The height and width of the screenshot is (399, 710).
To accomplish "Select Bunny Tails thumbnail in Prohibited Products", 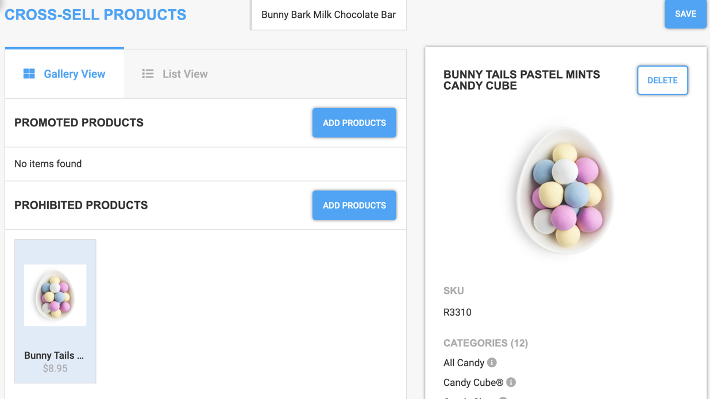I will (x=55, y=296).
